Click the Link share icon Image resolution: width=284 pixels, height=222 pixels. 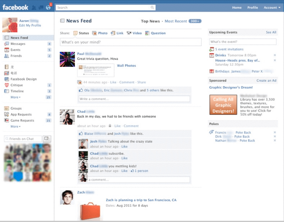click(113, 33)
